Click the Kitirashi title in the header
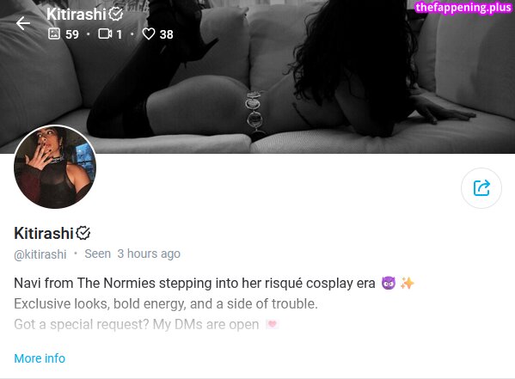515x379 pixels. coord(77,14)
